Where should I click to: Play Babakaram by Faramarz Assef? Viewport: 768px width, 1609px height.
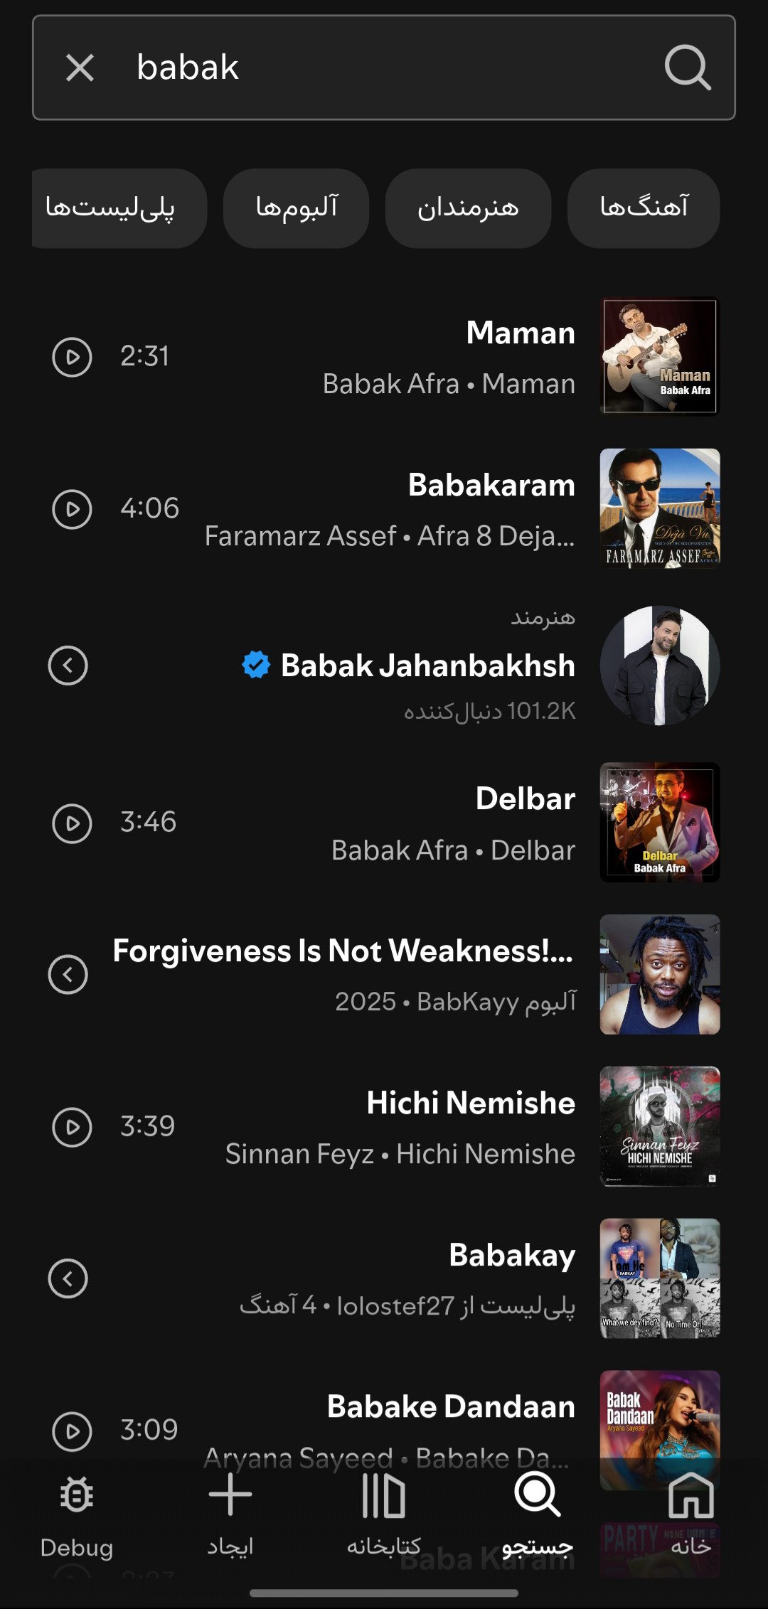(72, 509)
